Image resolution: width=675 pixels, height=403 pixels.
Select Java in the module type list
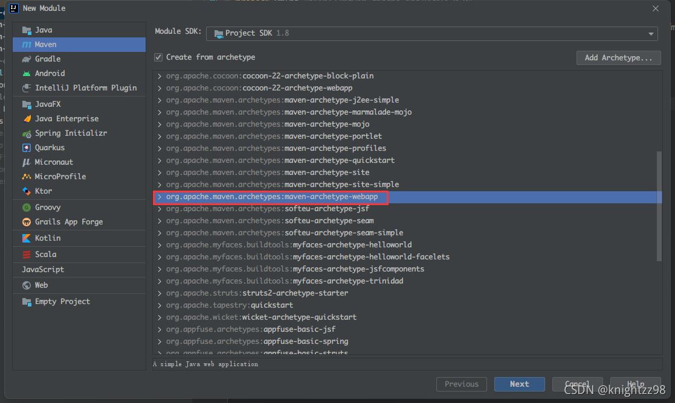coord(79,30)
